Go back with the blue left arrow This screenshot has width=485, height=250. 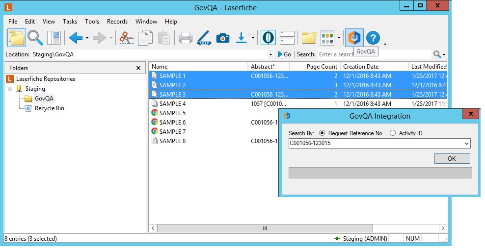[x=76, y=38]
